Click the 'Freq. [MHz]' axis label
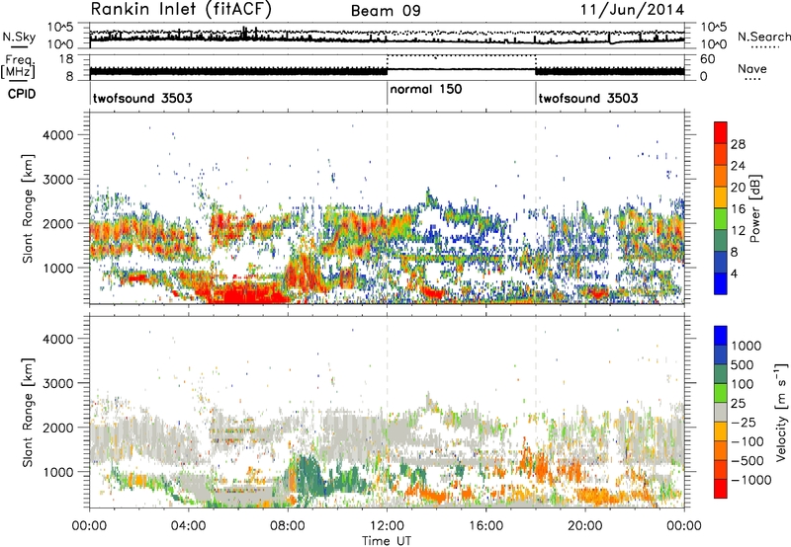Screen dimensions: 791x547 pos(19,66)
